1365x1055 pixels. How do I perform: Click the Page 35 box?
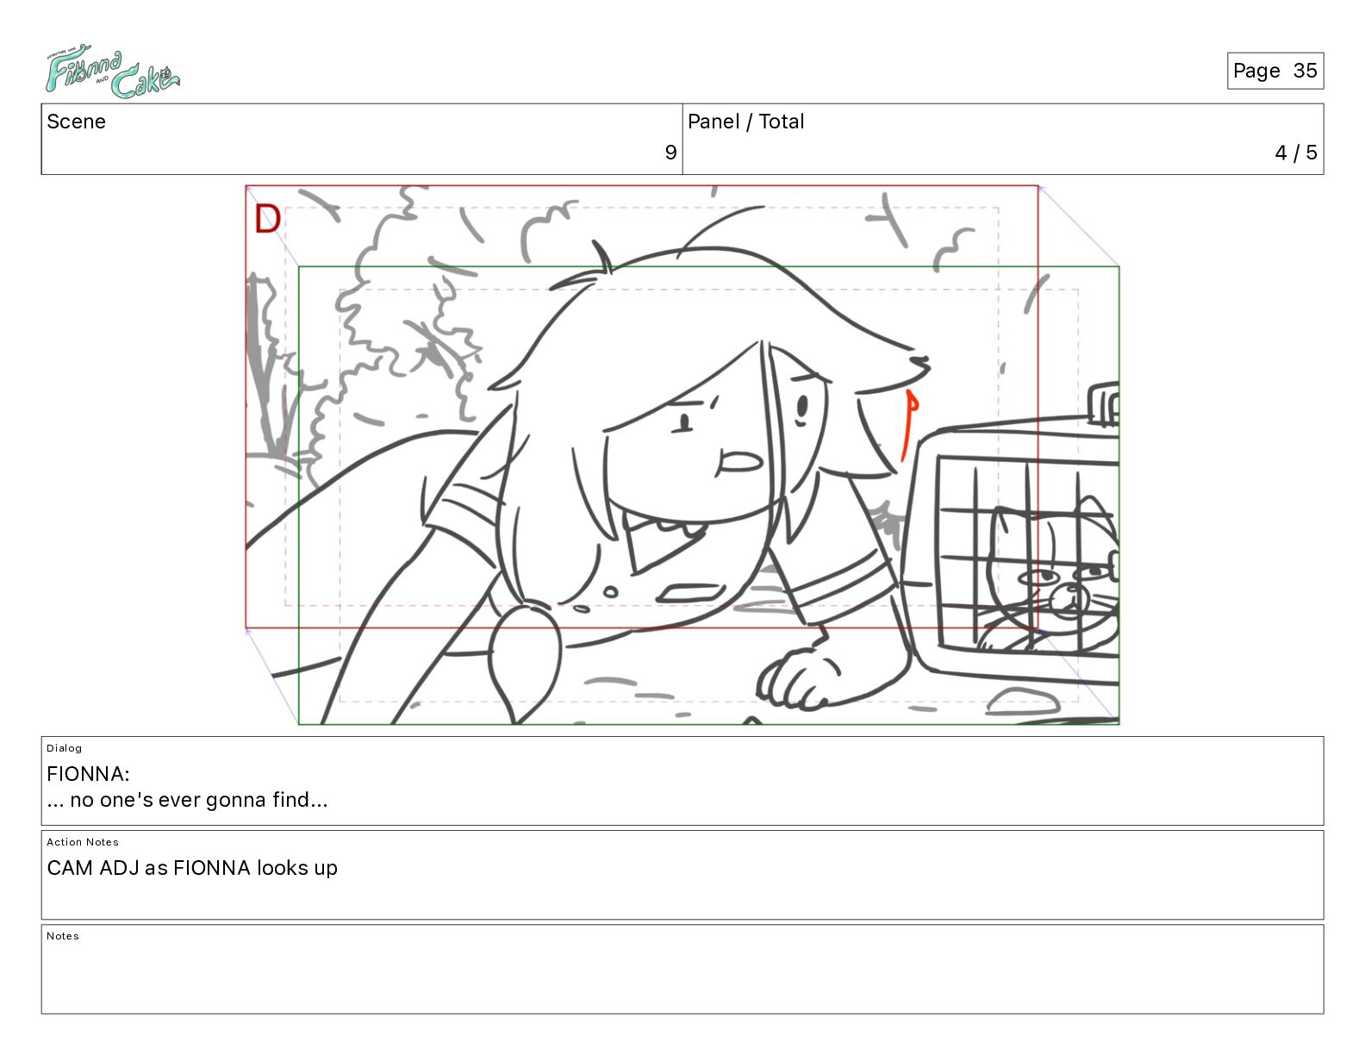[1275, 71]
